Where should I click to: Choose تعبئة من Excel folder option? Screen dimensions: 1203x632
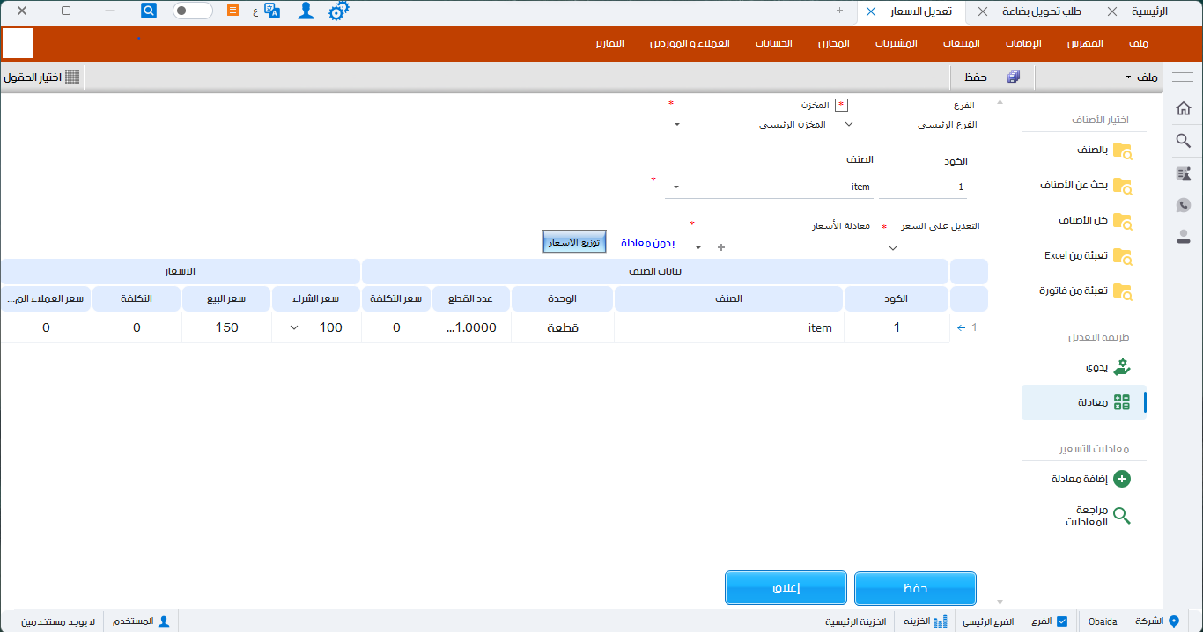(x=1121, y=256)
